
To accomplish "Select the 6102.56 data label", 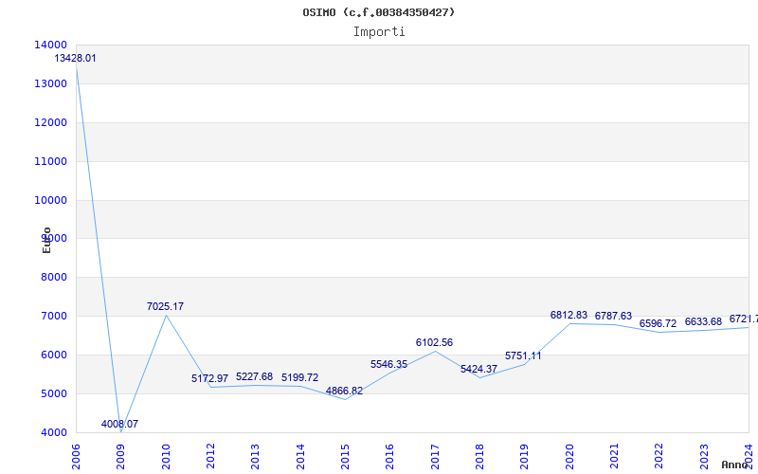I will [x=434, y=342].
